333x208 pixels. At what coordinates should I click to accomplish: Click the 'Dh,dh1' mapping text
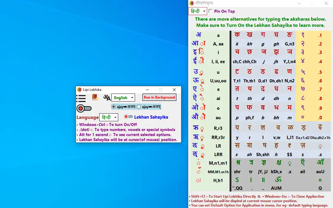[276, 81]
